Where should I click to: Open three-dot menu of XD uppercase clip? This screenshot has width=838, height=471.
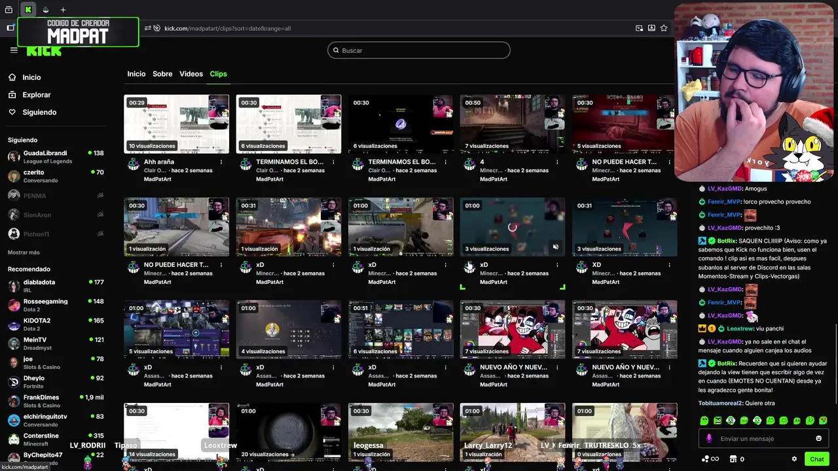coord(669,265)
